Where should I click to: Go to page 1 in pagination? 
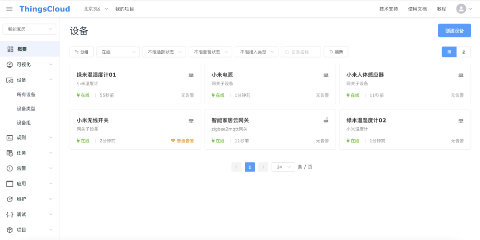tap(250, 167)
